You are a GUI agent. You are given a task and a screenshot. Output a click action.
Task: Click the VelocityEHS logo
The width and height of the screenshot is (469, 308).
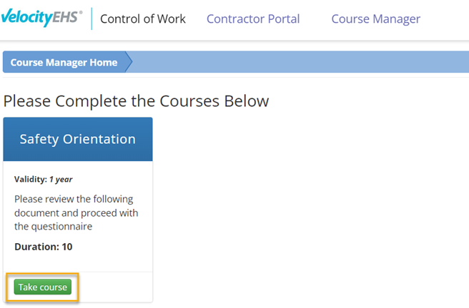point(41,19)
